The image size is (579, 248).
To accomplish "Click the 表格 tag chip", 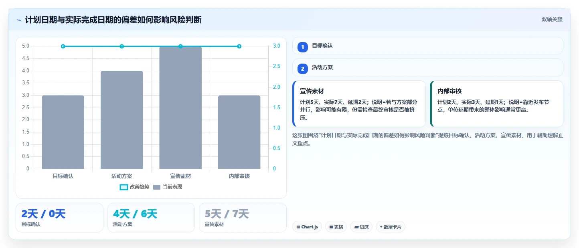I will [336, 227].
